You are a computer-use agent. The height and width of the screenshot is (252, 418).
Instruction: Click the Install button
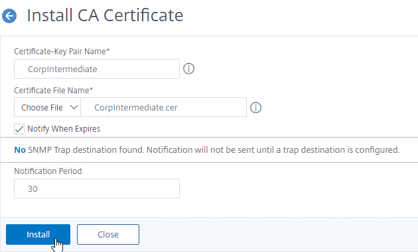click(38, 234)
